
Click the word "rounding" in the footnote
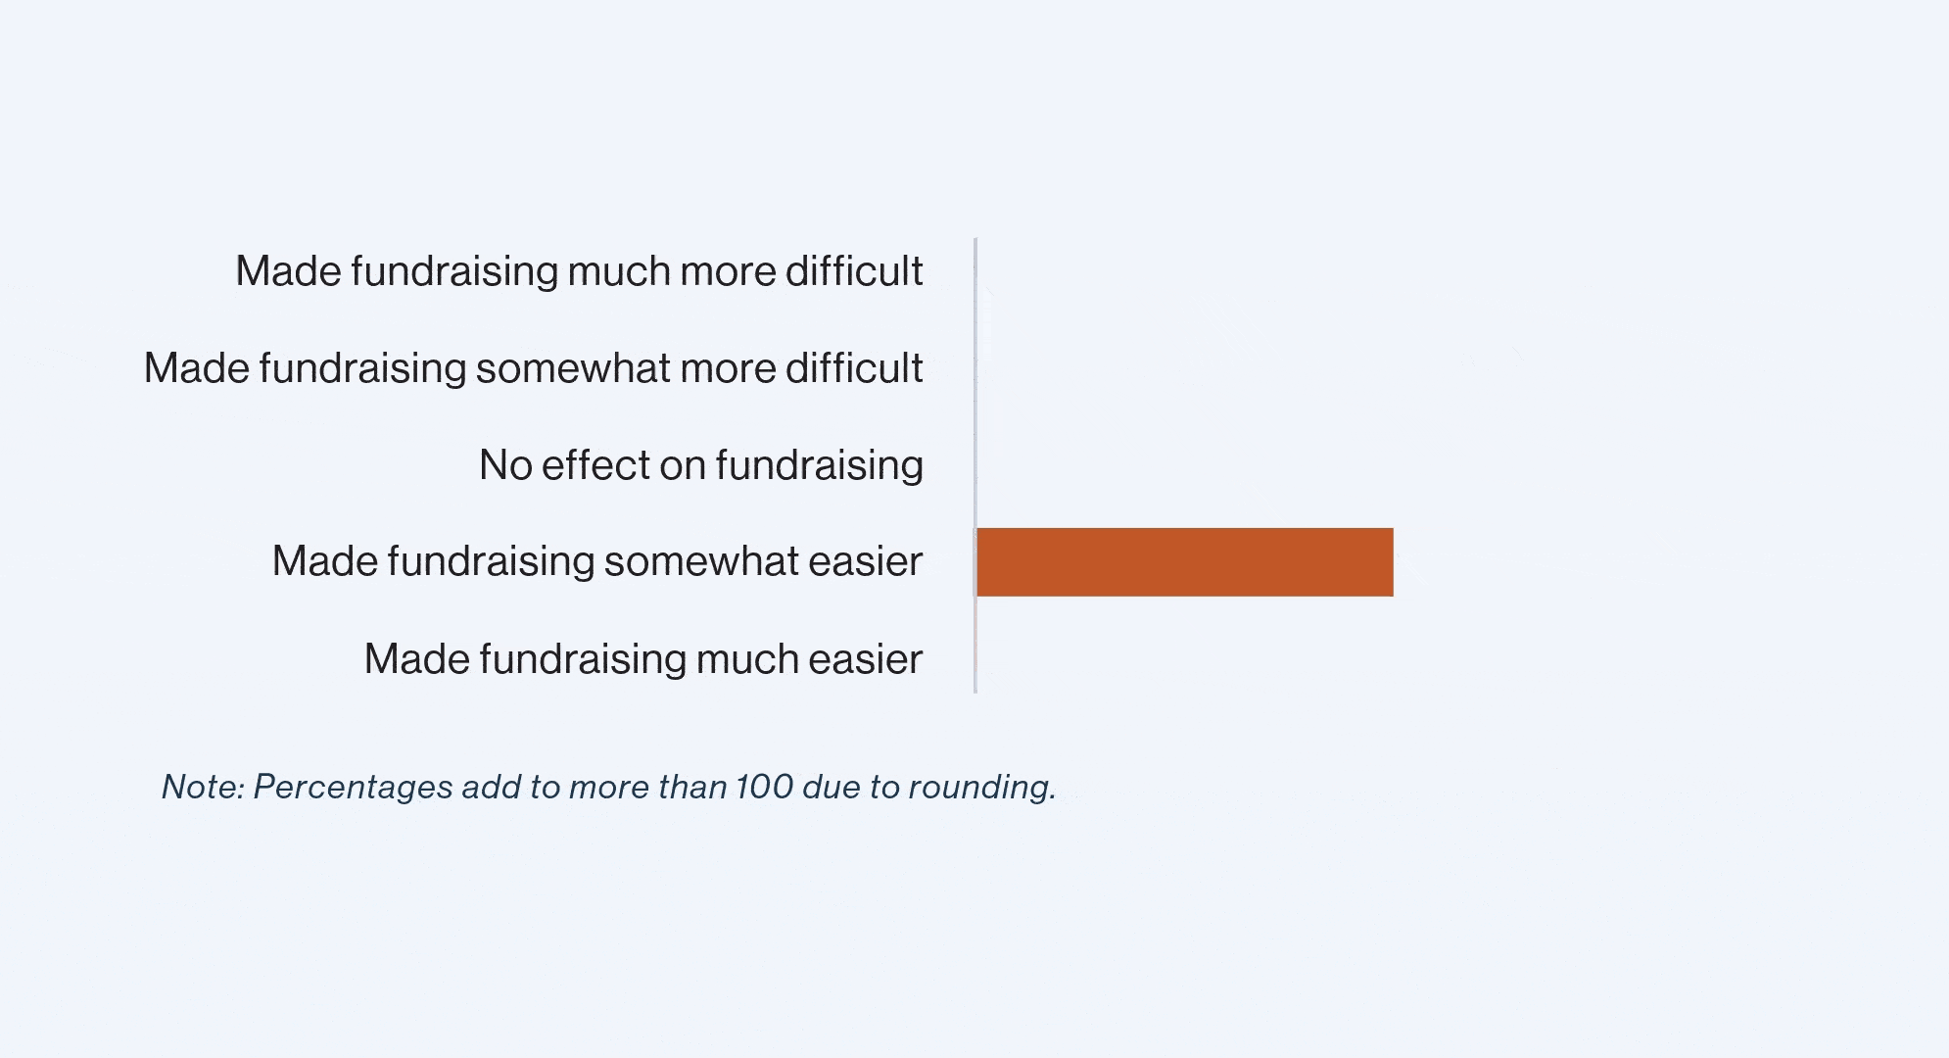tap(979, 787)
